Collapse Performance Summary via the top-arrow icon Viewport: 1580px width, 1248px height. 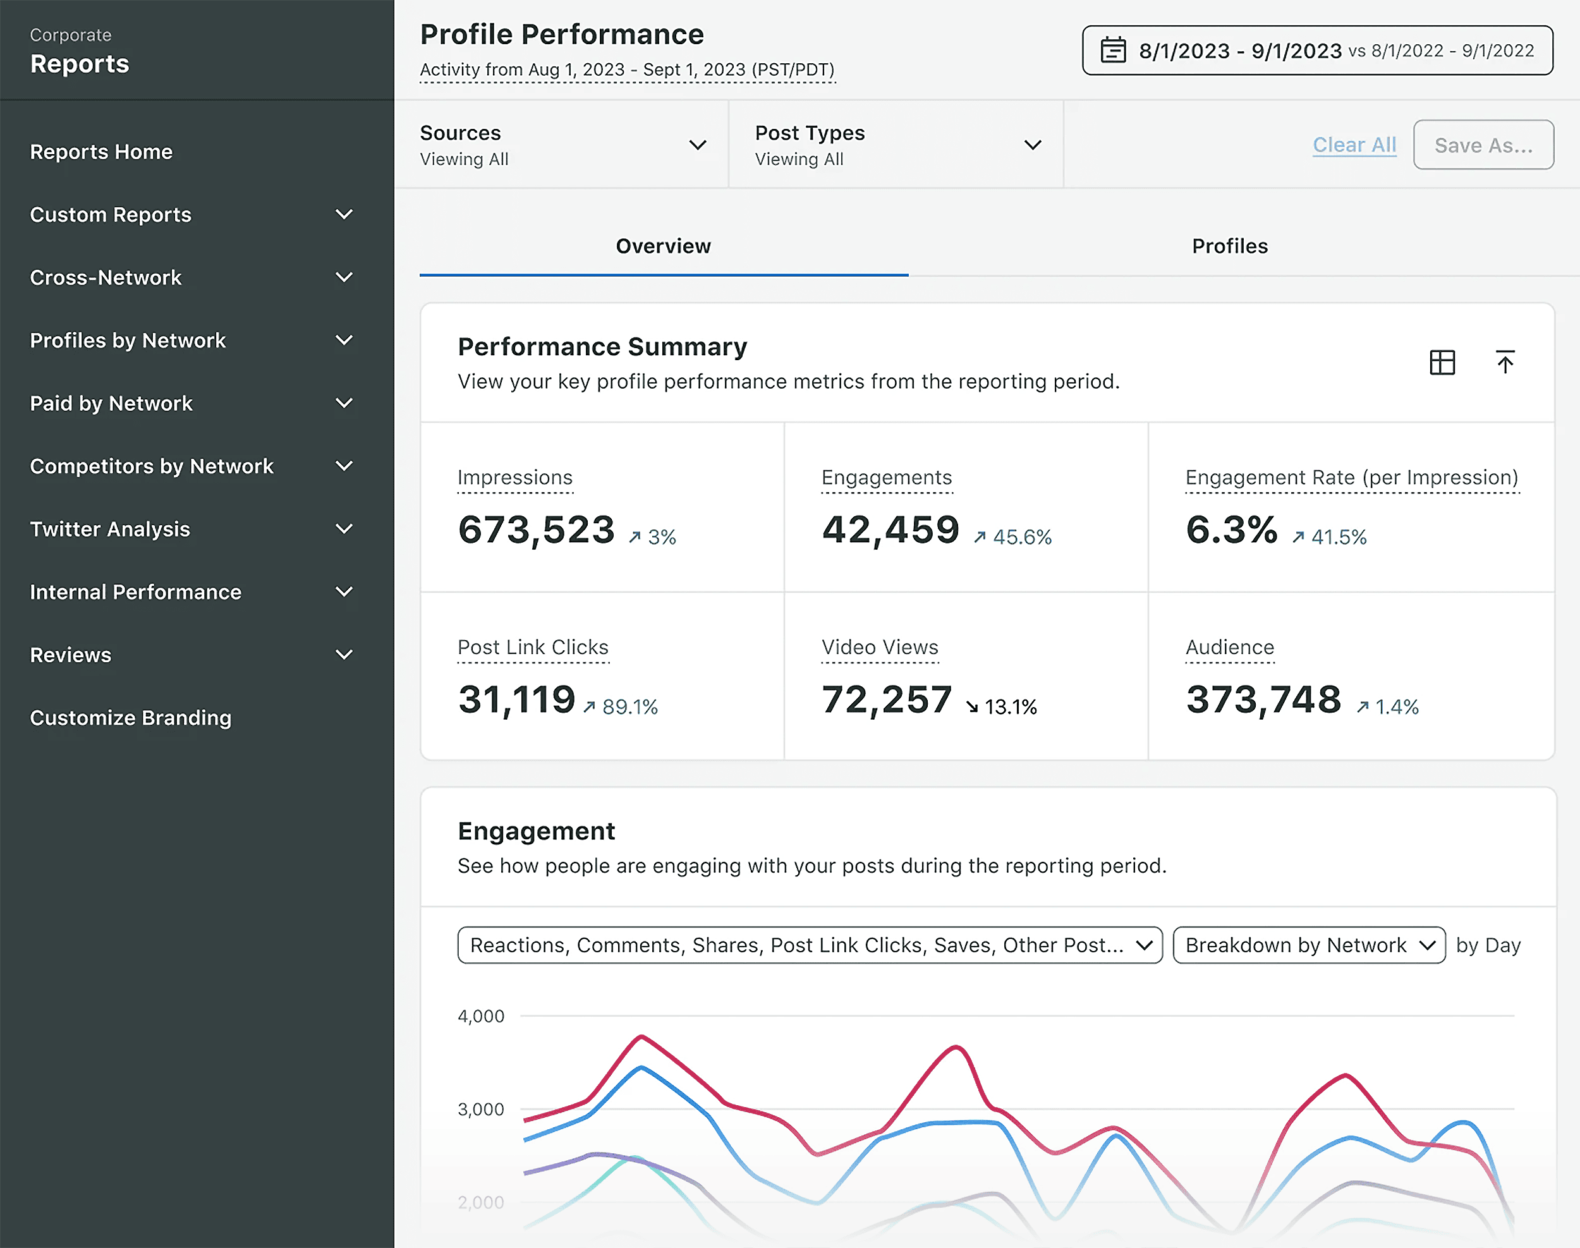1505,363
